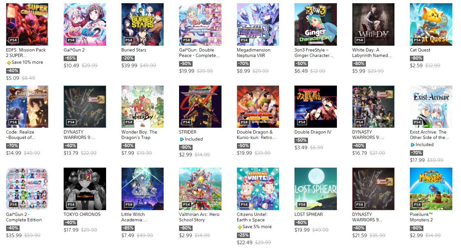Image resolution: width=461 pixels, height=250 pixels.
Task: Select the Megadimension Neptunia VIIR thumbnail
Action: (x=258, y=24)
